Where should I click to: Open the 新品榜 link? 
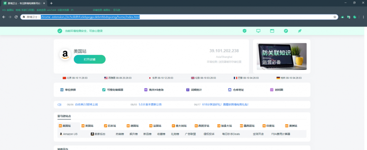148,134
